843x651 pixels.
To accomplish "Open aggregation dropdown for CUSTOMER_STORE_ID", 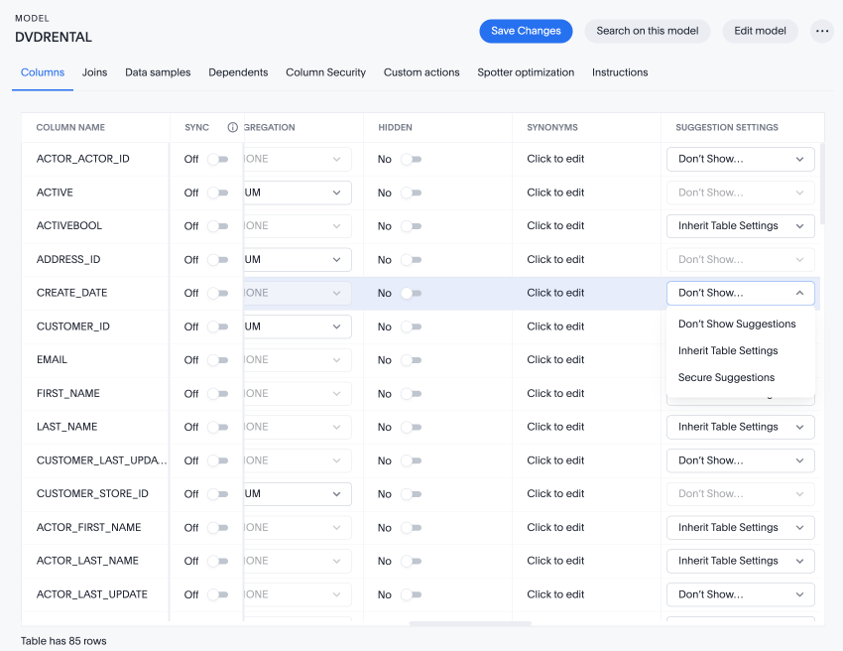I will coord(298,494).
